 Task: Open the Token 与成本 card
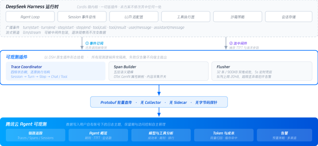[224, 135]
